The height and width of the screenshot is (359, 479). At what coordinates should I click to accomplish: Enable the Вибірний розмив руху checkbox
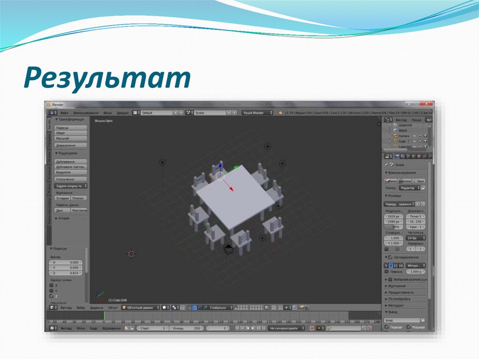(x=391, y=279)
